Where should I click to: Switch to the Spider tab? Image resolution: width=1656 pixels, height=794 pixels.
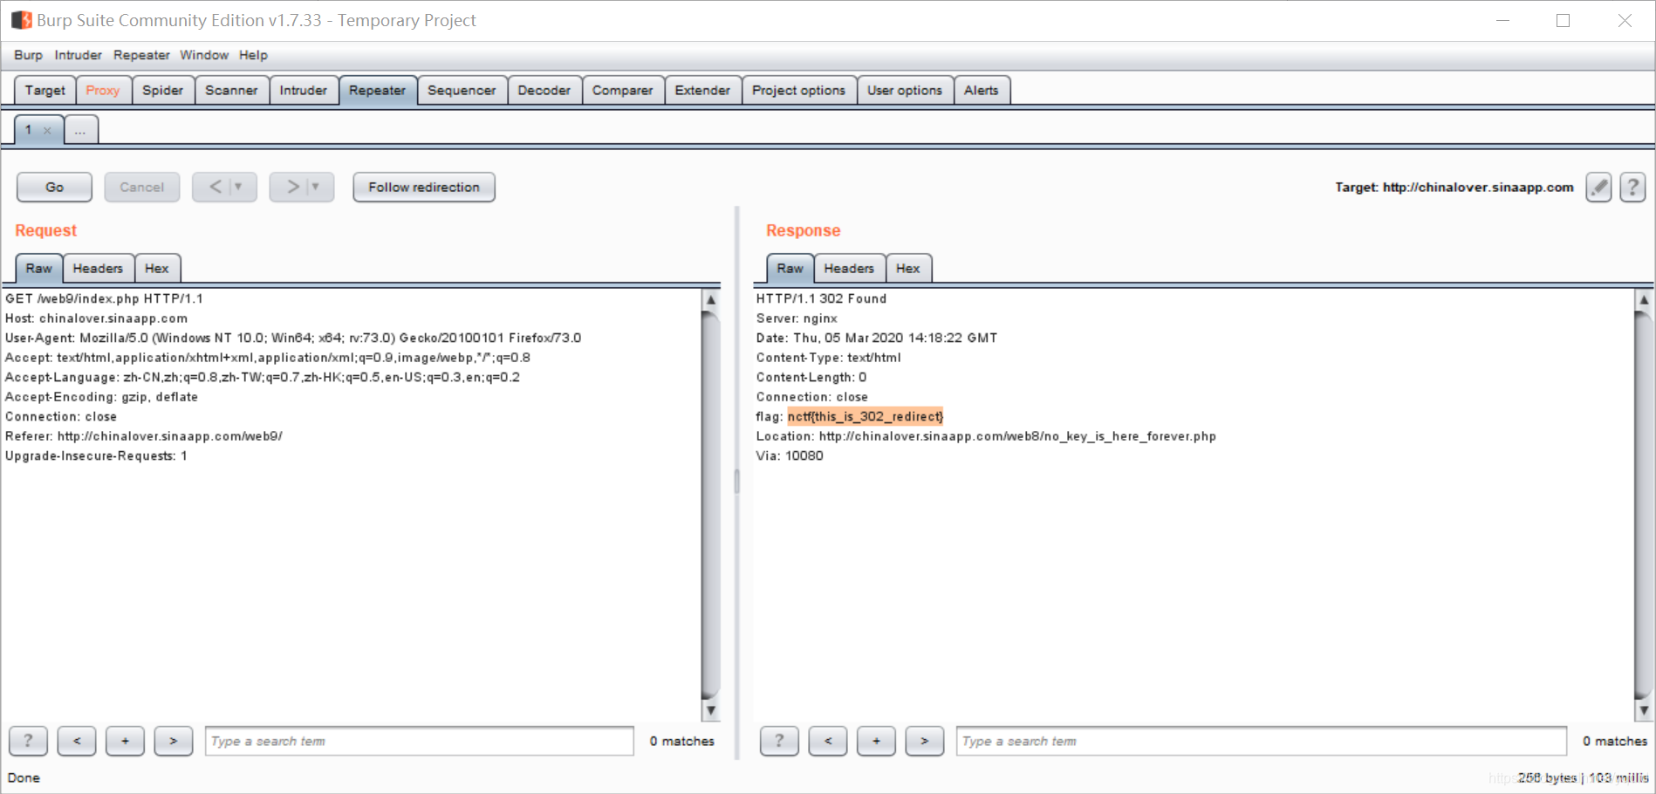tap(163, 90)
